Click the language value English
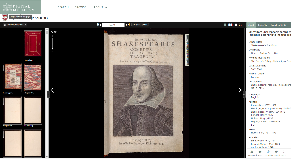 click(x=255, y=97)
